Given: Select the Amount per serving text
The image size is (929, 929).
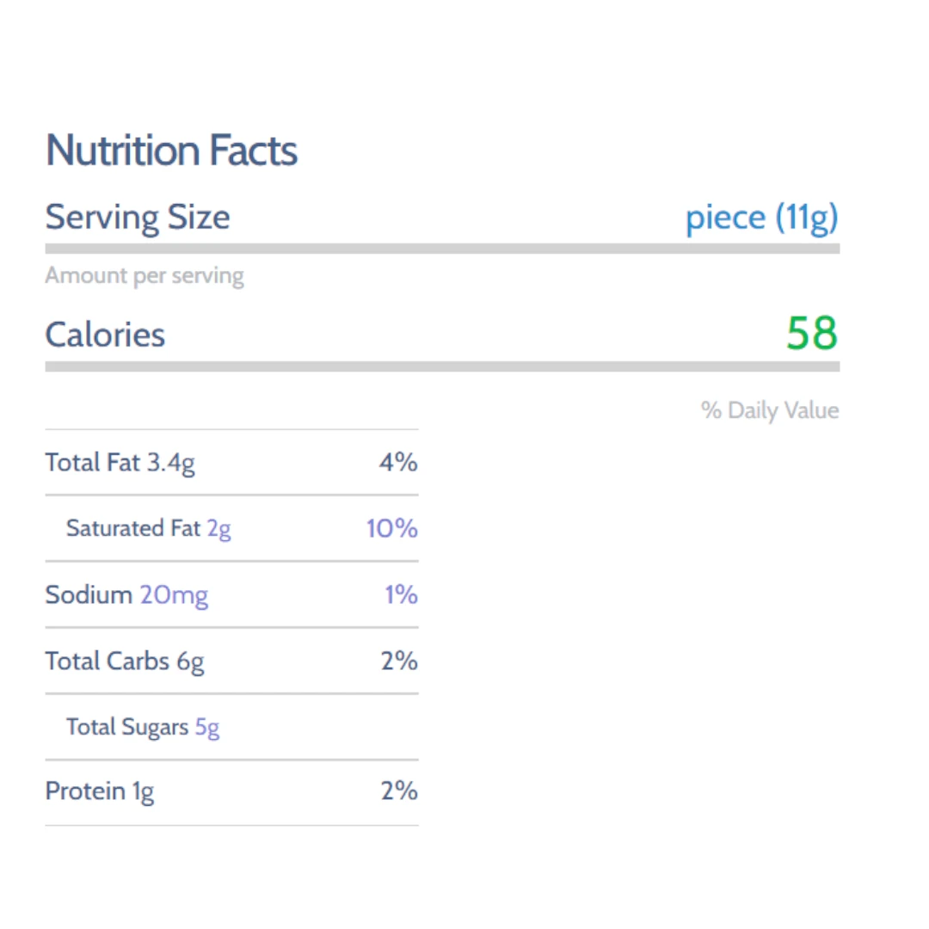Looking at the screenshot, I should [145, 276].
